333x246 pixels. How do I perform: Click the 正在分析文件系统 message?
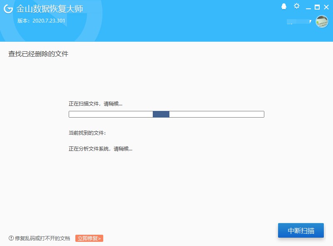(100, 148)
